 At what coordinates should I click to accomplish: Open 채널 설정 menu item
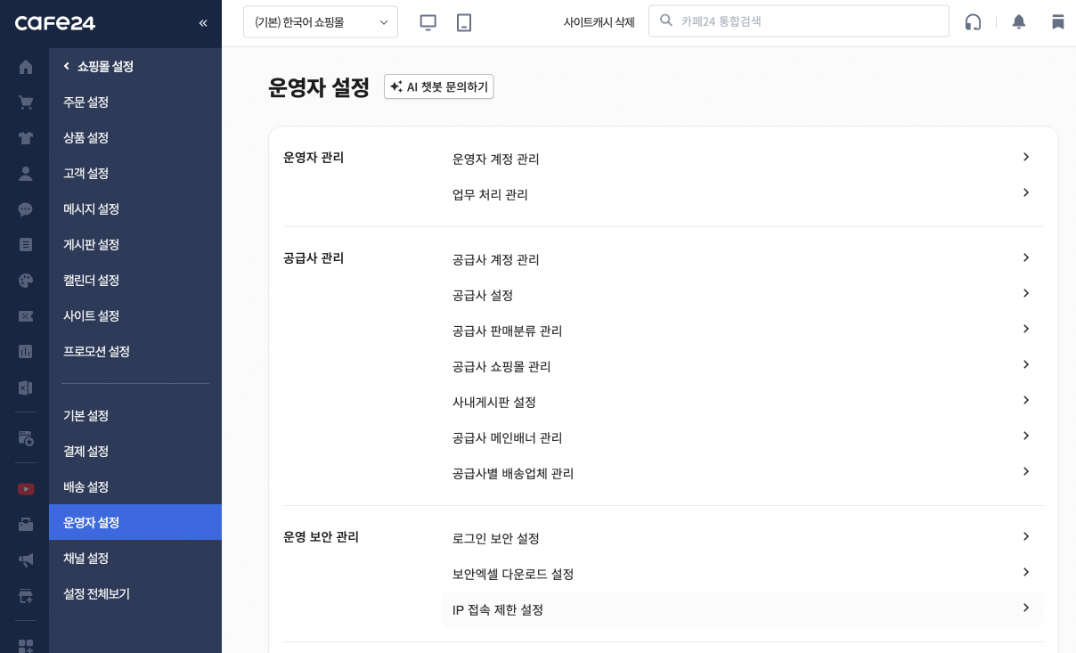click(x=86, y=558)
